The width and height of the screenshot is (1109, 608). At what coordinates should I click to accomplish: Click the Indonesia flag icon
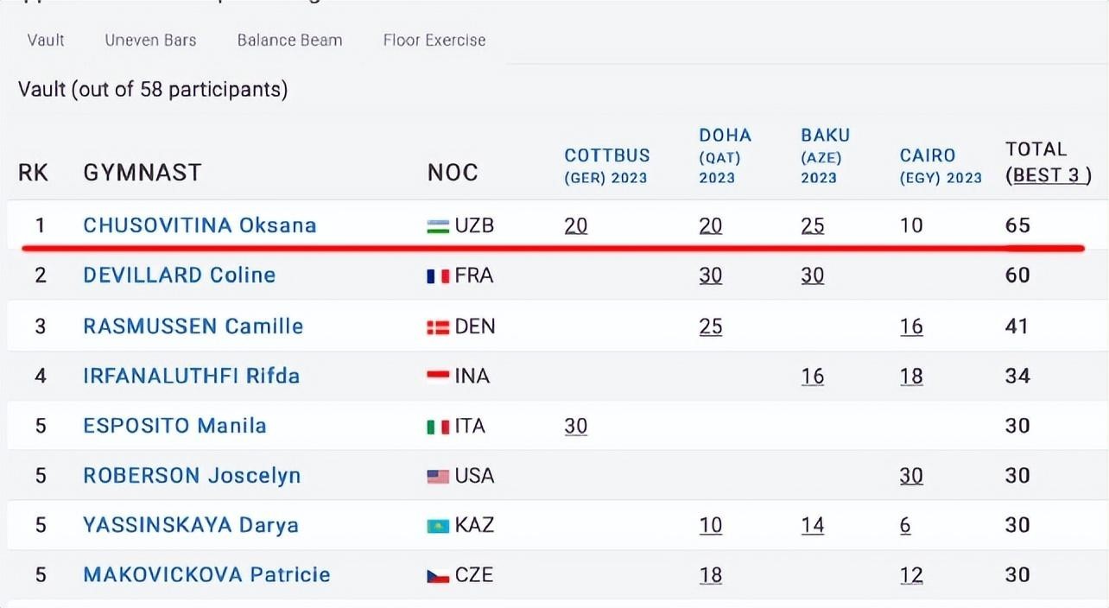tap(438, 377)
